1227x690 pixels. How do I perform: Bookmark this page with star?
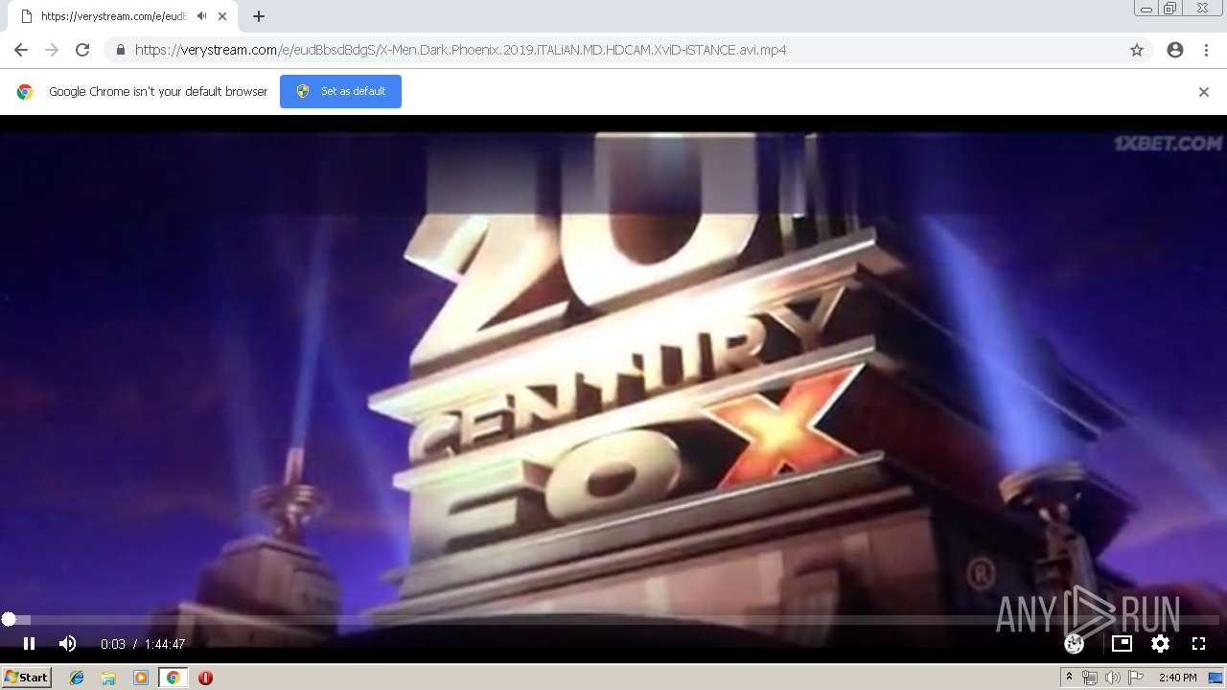[1137, 50]
